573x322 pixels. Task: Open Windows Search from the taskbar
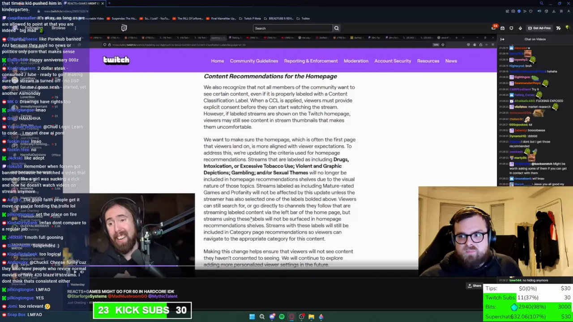(262, 317)
